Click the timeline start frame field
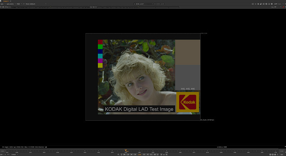Viewport: 286px width, 156px height. coord(2,151)
